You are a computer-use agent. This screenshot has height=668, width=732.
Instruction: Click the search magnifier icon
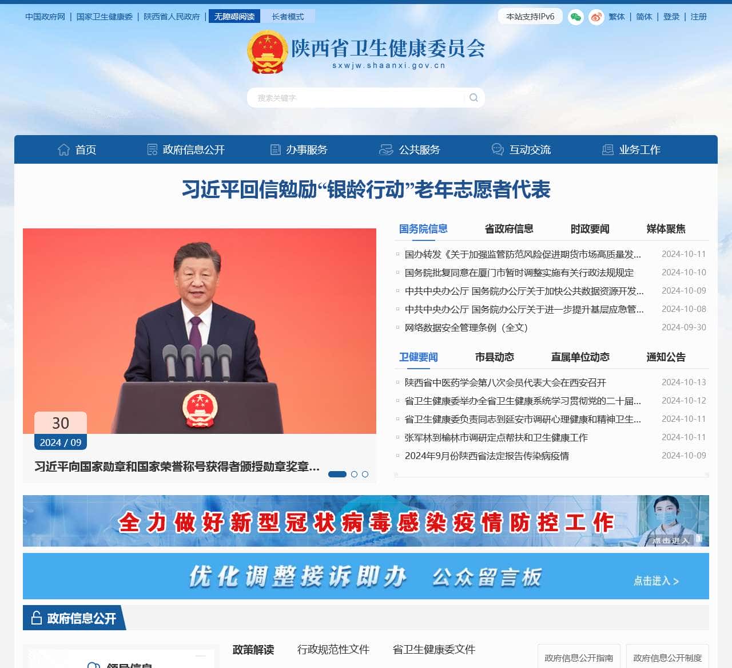(x=474, y=97)
